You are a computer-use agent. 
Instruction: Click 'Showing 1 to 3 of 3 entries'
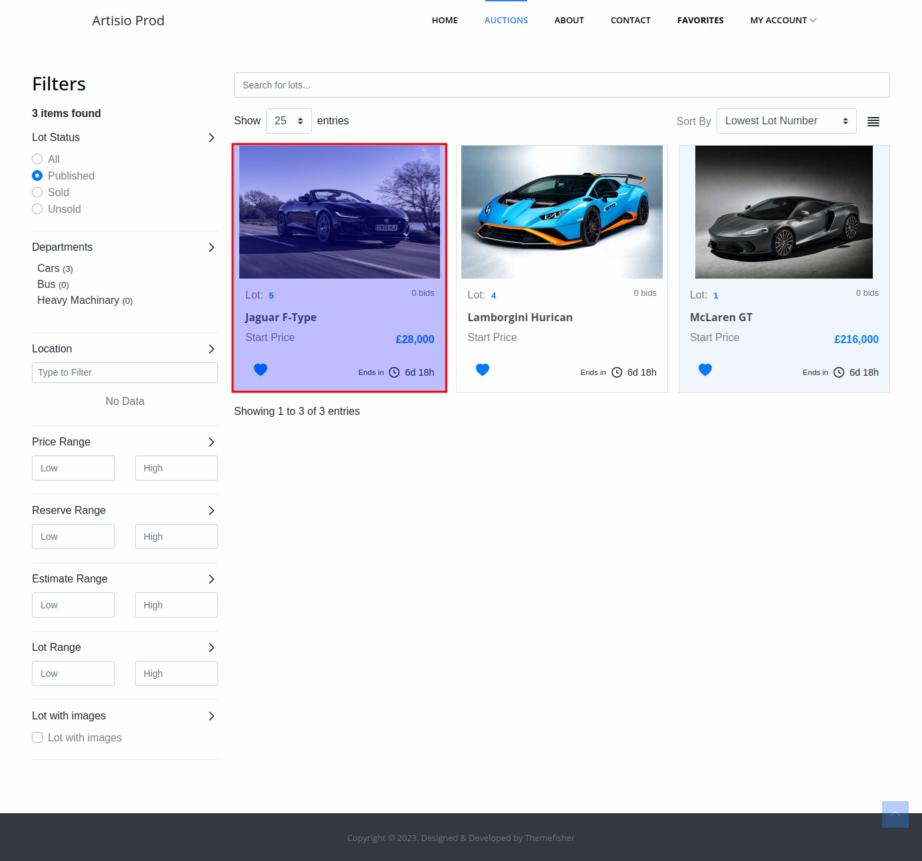point(296,412)
